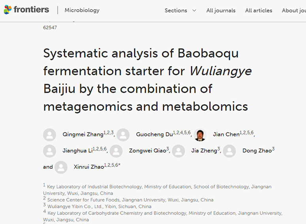Click Guocheng Du's avatar placeholder
The height and width of the screenshot is (224, 306).
(123, 134)
